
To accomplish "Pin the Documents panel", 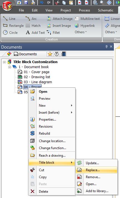I will 106,47.
